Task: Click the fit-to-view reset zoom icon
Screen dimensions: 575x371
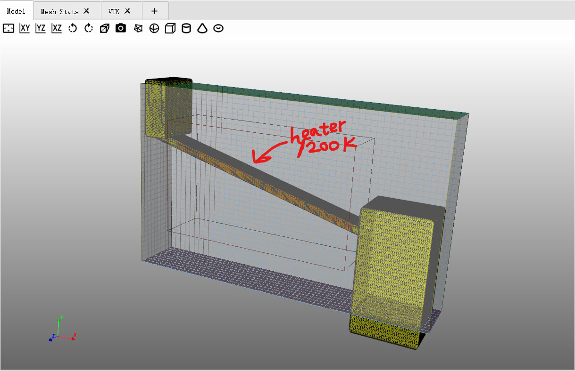Action: pos(8,29)
